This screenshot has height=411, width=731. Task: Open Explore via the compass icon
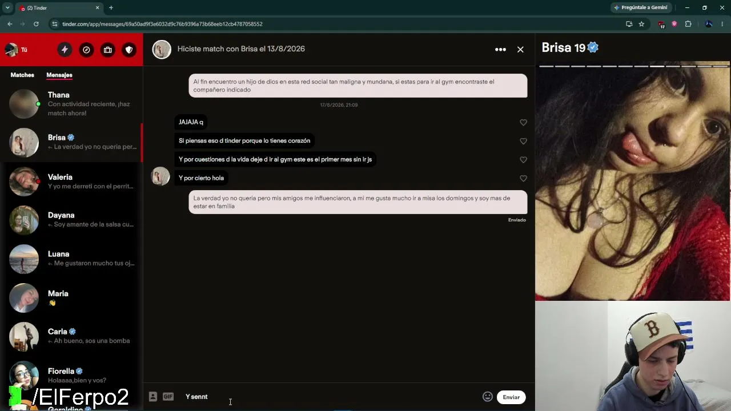pos(86,50)
